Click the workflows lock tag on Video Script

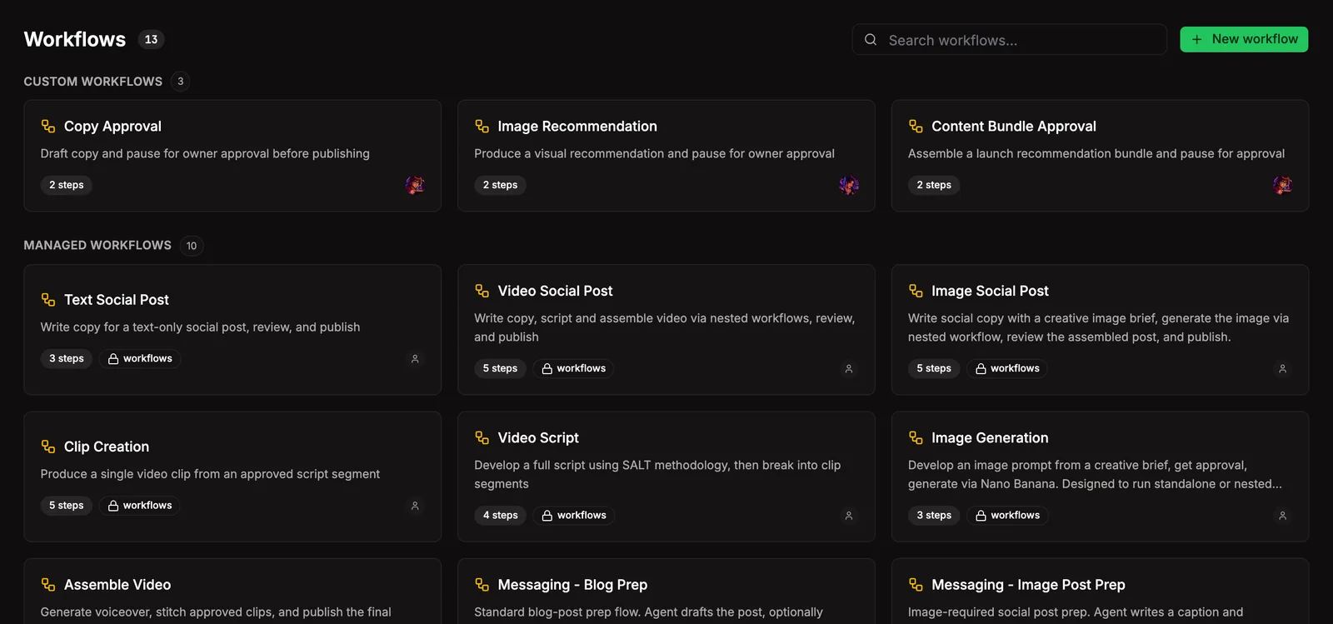tap(573, 516)
